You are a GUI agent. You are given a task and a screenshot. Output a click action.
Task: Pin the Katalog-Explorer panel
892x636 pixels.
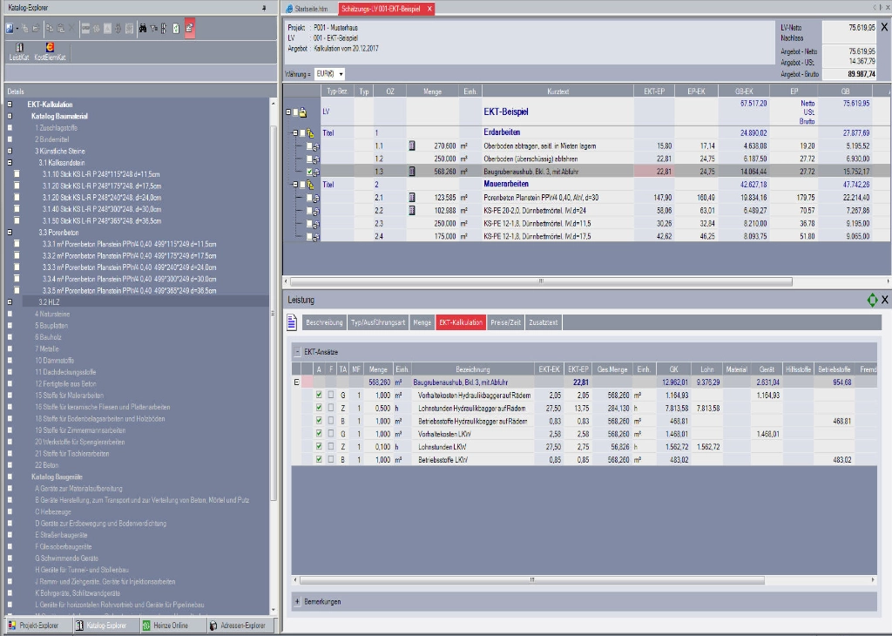point(264,7)
